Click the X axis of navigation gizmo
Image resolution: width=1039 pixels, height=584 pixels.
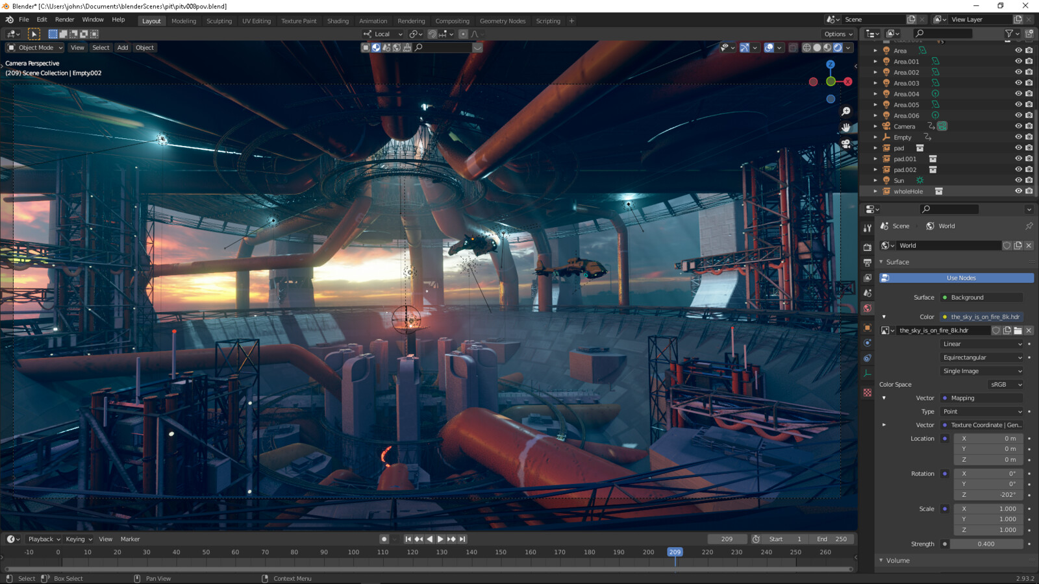click(x=847, y=82)
